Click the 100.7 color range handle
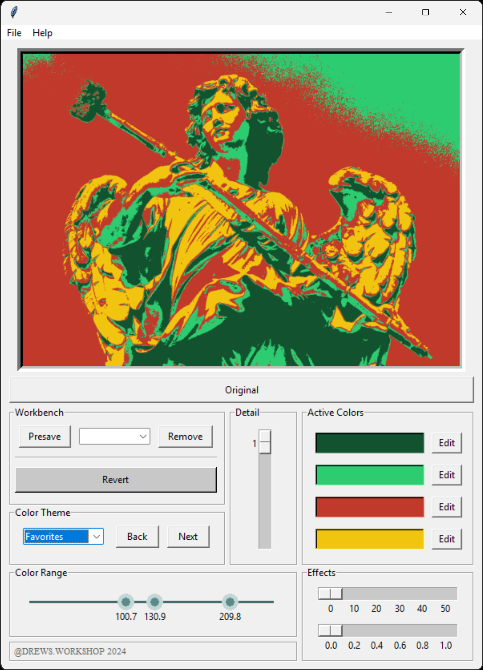Image resolution: width=483 pixels, height=670 pixels. (x=126, y=602)
